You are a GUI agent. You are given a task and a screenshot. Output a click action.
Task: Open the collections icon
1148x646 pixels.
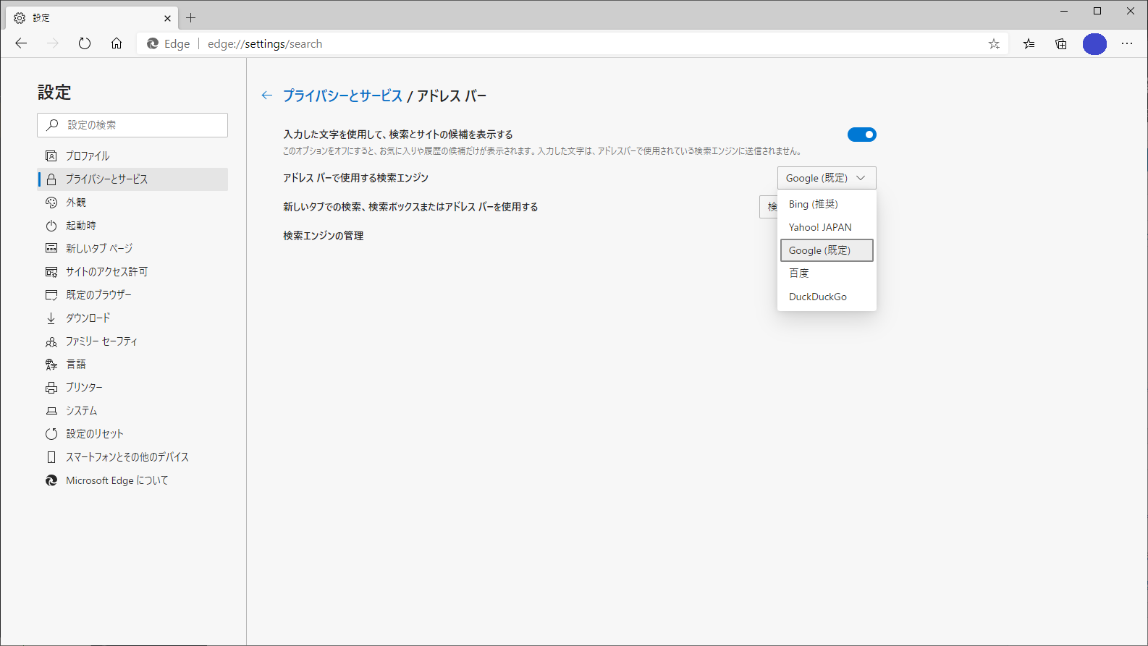click(x=1061, y=44)
